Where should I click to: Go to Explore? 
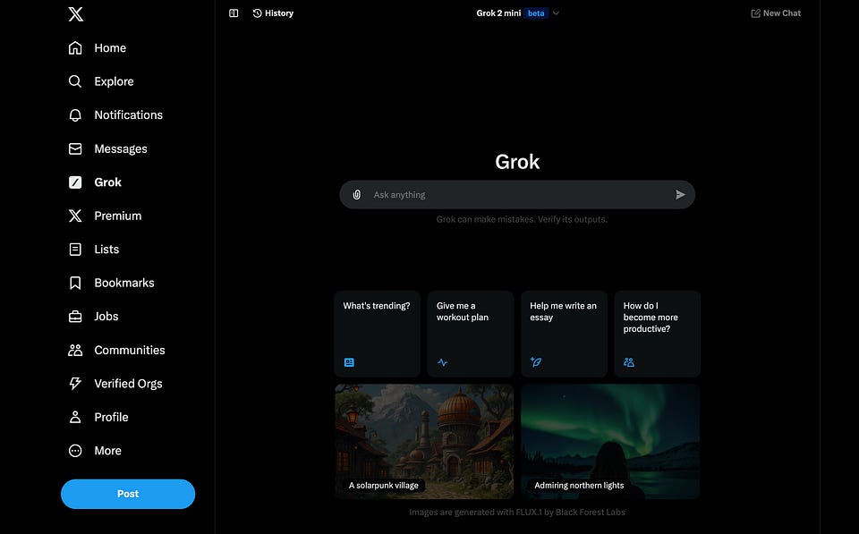(x=114, y=81)
